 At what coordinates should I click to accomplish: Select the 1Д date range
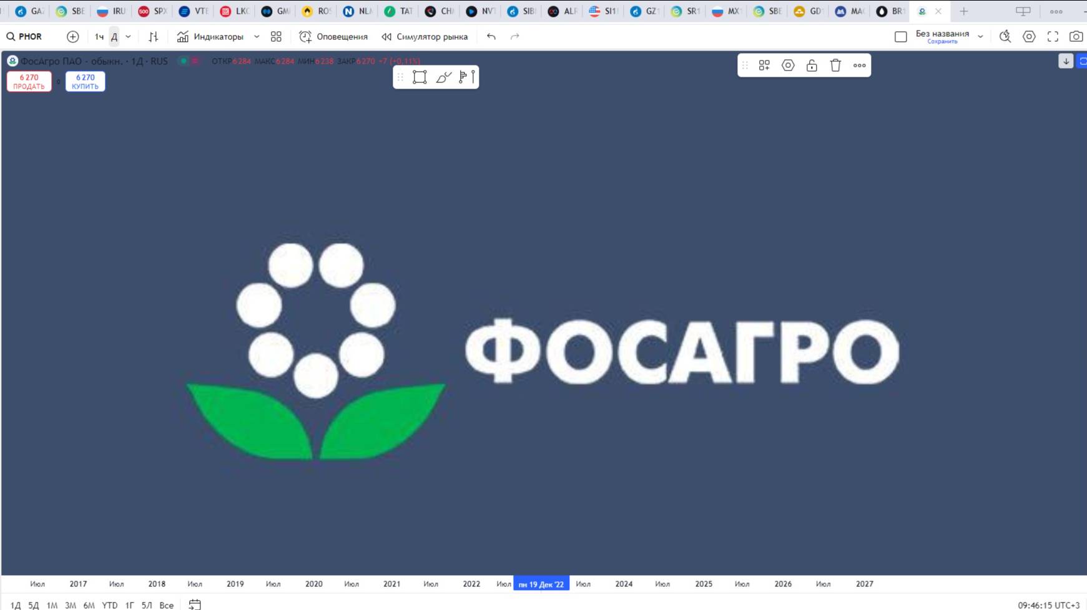(x=16, y=605)
